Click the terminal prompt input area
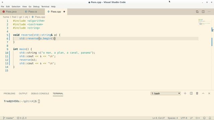This screenshot has height=120, width=214. point(39,101)
